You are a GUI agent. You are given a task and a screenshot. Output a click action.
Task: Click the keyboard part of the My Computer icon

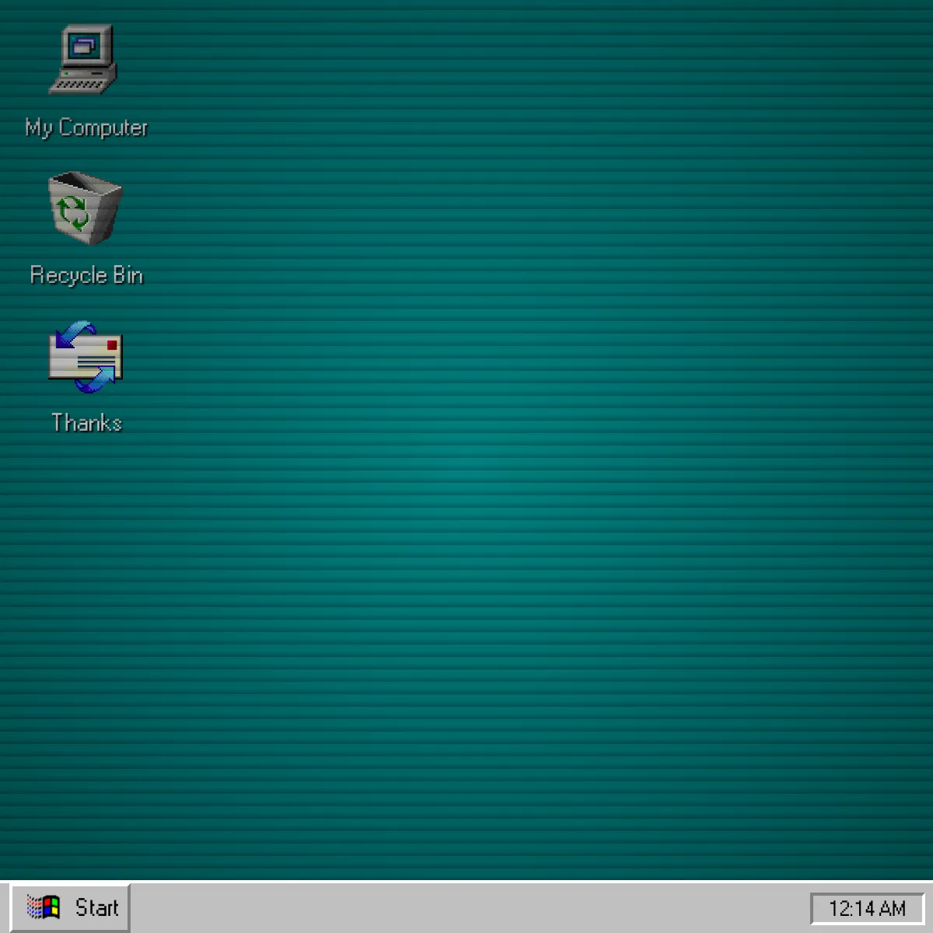click(x=80, y=86)
